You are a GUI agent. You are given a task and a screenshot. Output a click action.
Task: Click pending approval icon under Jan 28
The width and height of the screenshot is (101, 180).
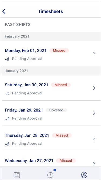tap(7, 144)
